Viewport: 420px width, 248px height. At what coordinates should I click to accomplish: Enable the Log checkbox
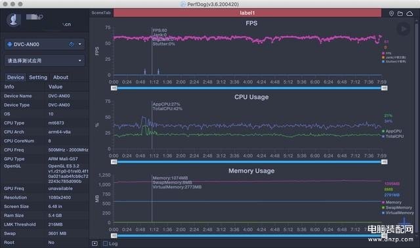(x=106, y=243)
